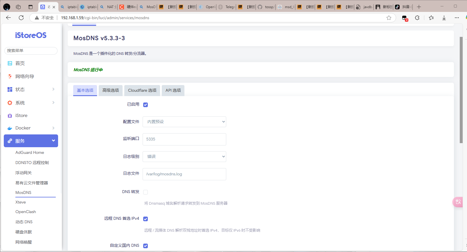Click the 监听端口 input field

click(x=184, y=139)
